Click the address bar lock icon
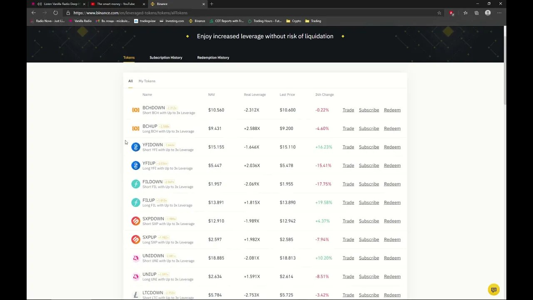This screenshot has height=300, width=533. pyautogui.click(x=68, y=13)
